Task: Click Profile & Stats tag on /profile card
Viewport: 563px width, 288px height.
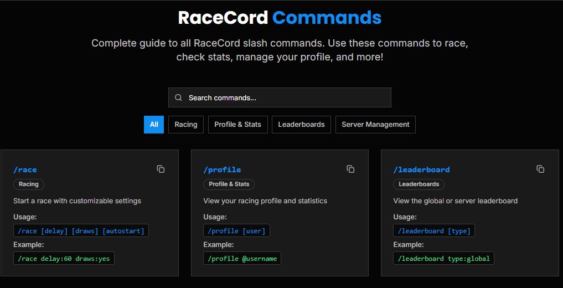Action: pyautogui.click(x=229, y=184)
